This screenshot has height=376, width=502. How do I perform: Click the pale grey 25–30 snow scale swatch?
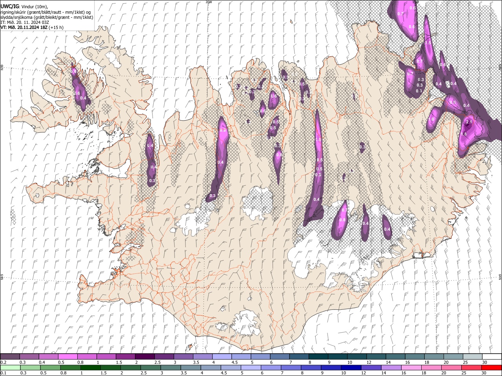pos(472,356)
